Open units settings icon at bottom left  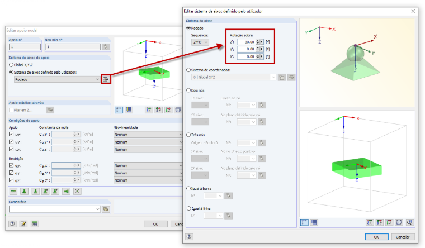35,224
